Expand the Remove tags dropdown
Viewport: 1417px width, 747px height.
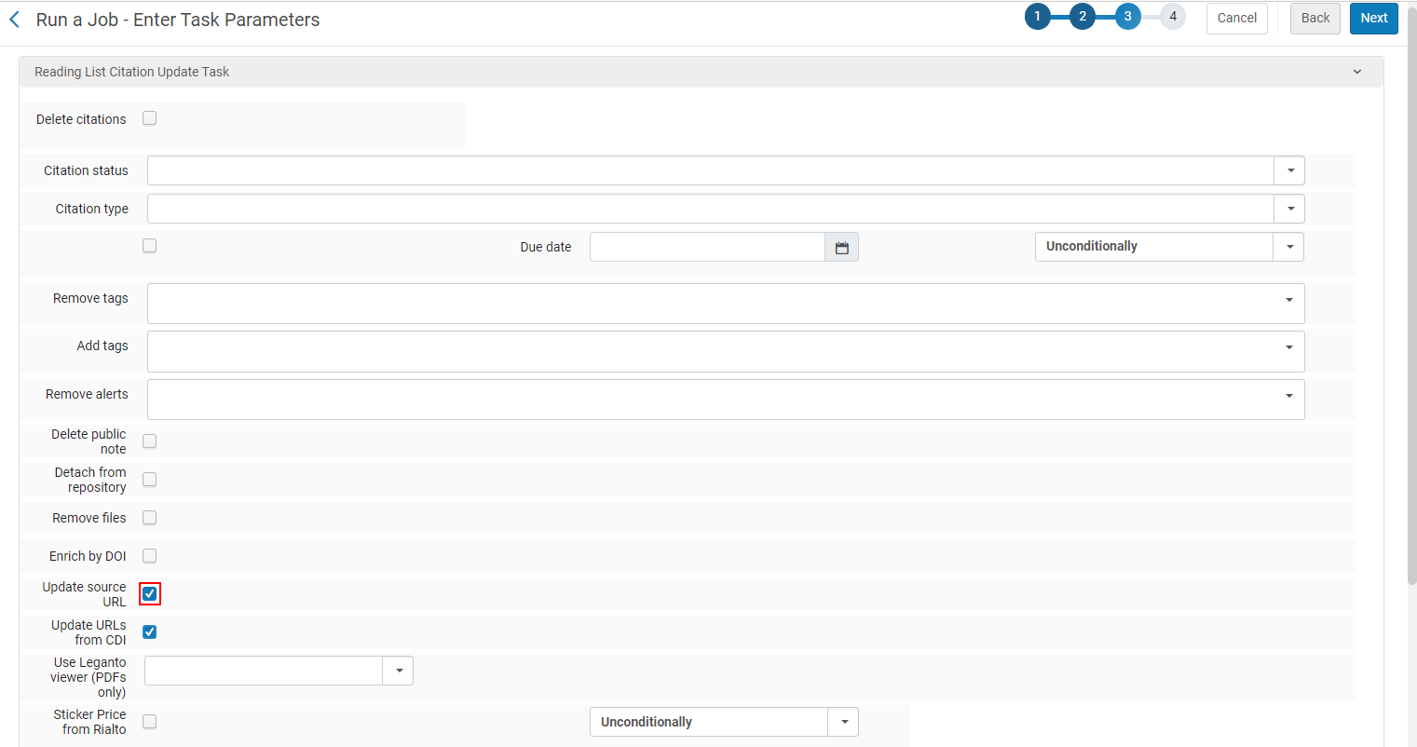[x=1289, y=300]
